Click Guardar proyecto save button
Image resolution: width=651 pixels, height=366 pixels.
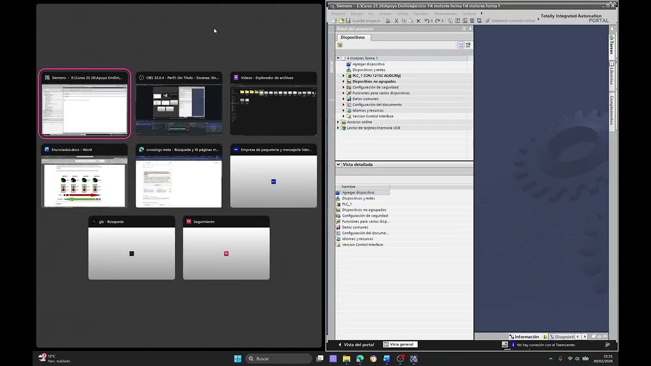point(363,21)
